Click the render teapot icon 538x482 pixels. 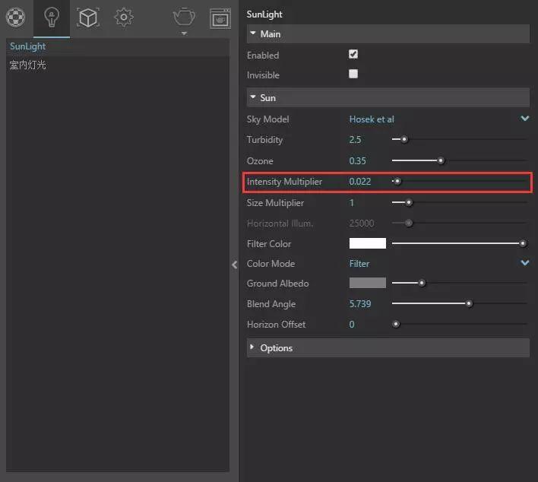[184, 17]
